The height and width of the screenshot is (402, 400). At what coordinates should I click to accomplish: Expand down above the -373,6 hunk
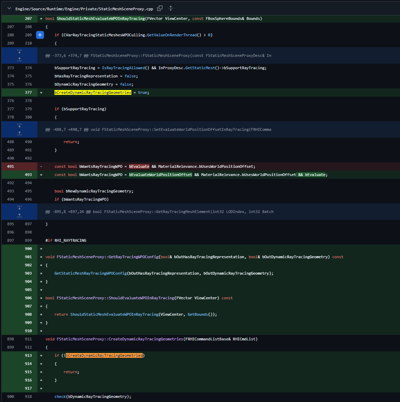[20, 51]
